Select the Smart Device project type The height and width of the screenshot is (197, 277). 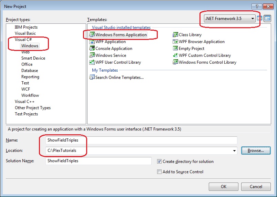point(33,58)
